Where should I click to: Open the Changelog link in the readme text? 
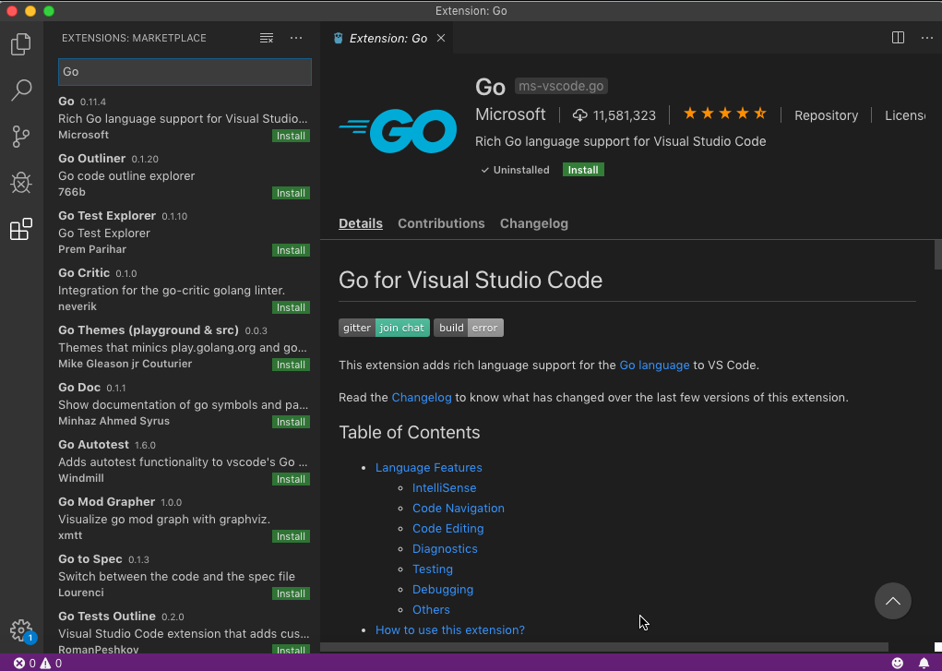(421, 398)
